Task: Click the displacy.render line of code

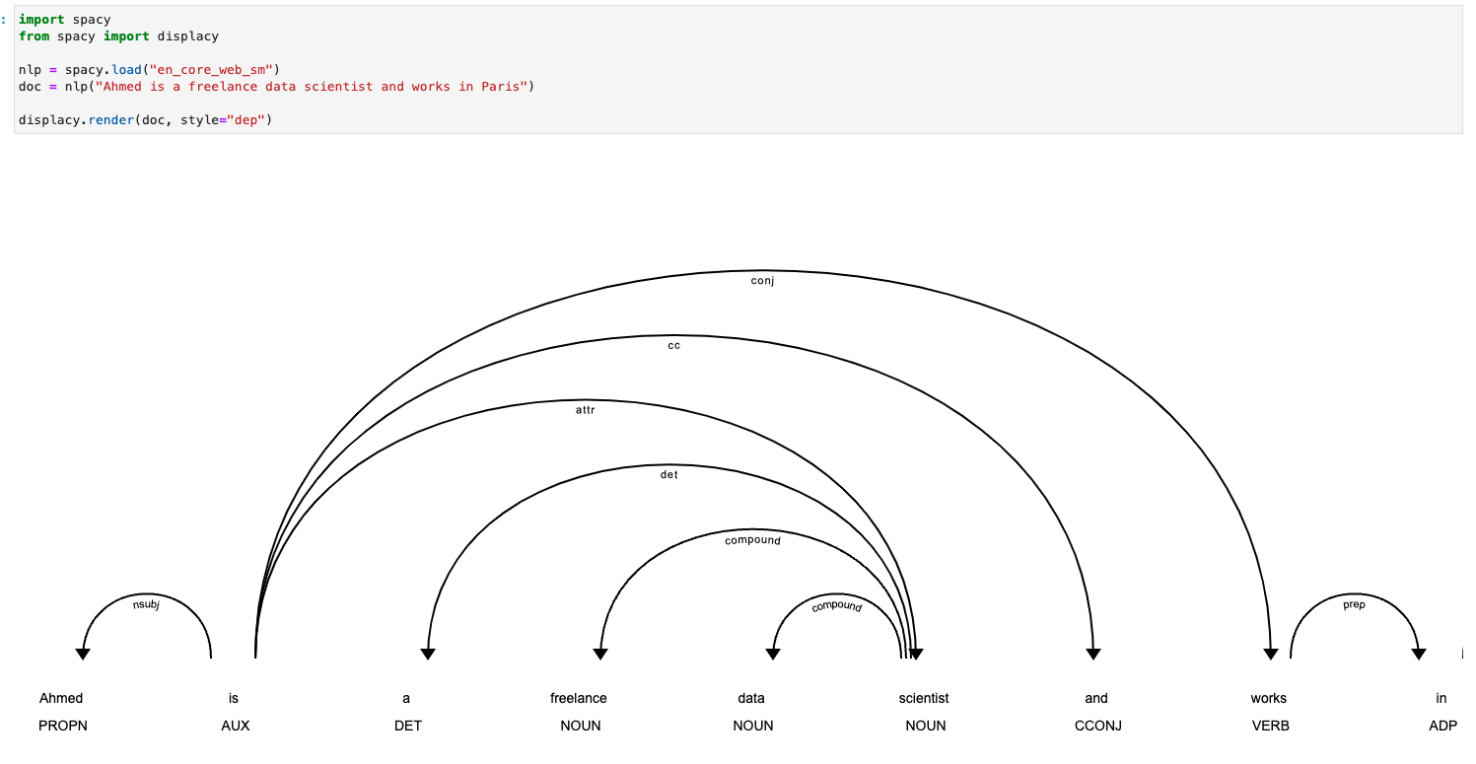Action: [x=144, y=119]
